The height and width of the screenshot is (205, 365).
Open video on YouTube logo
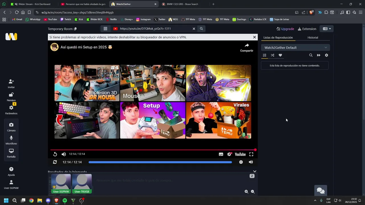240,154
